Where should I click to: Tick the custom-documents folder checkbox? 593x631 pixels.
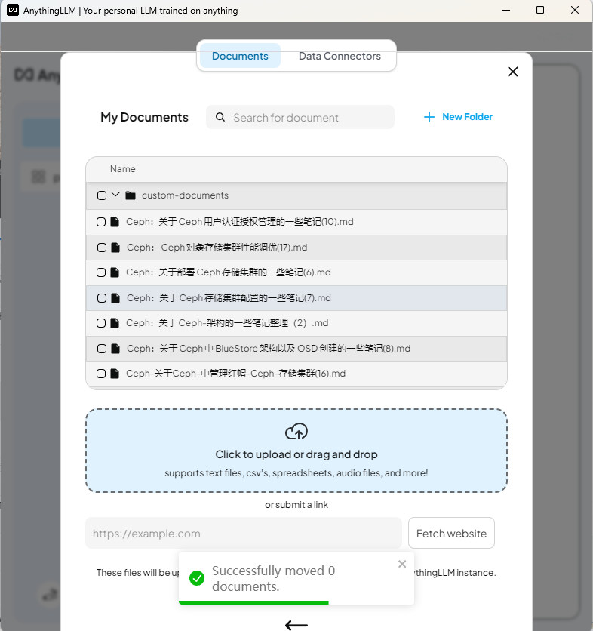pos(102,195)
